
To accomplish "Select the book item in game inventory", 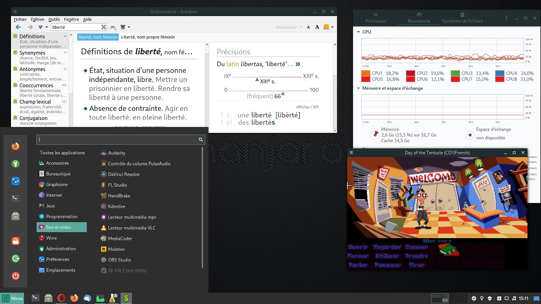I will (x=449, y=250).
